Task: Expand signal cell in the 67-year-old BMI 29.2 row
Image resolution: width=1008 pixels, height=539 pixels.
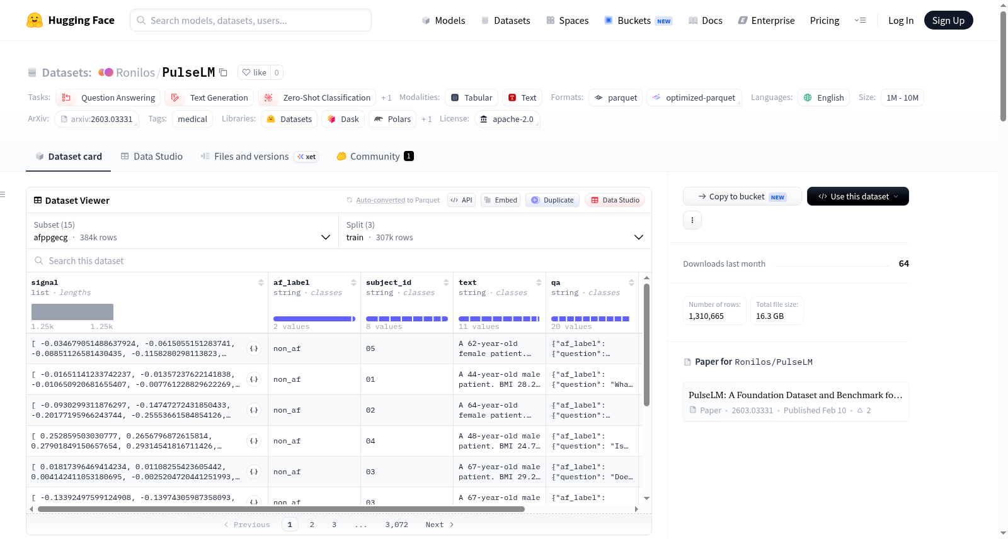Action: [254, 472]
